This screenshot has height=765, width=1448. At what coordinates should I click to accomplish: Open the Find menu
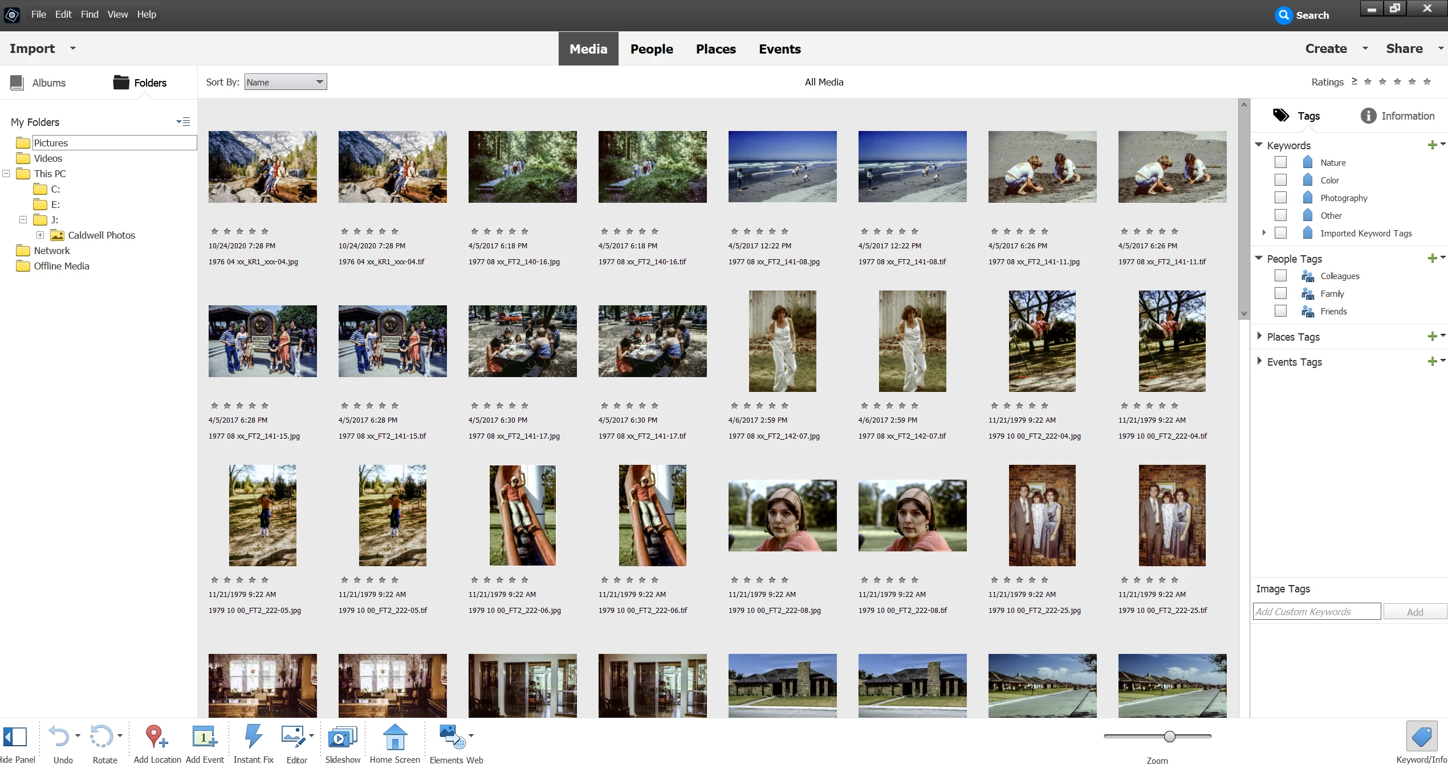tap(90, 14)
